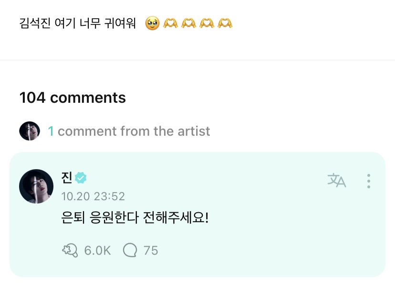Click the 10.20 23:52 timestamp
Screen dimensions: 395x290
[93, 196]
